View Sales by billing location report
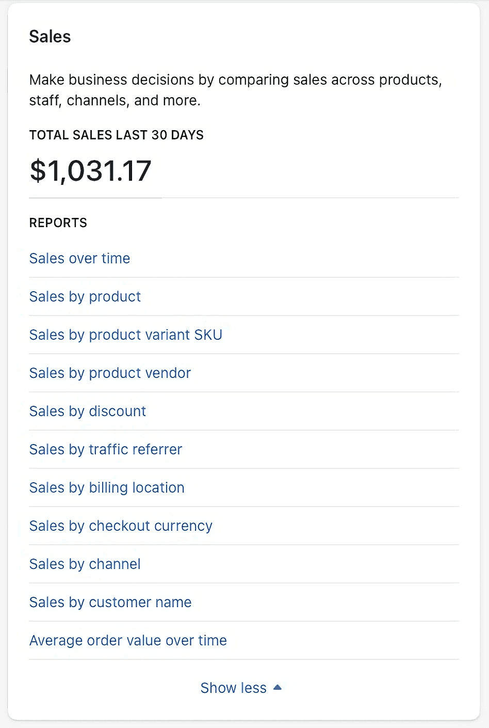This screenshot has height=728, width=489. pos(107,487)
